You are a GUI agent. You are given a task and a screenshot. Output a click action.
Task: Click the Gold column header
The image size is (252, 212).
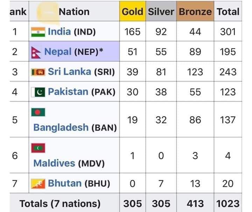coord(132,12)
